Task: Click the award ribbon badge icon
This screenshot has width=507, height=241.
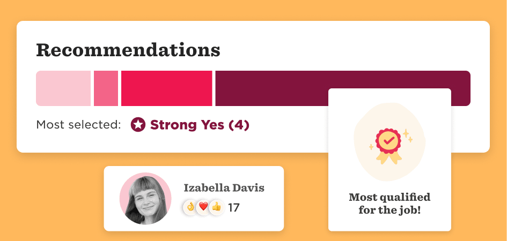Action: click(388, 146)
